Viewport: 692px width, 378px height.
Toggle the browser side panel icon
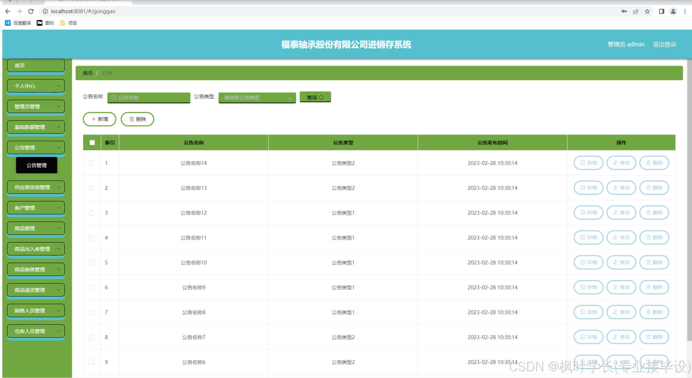coord(661,11)
